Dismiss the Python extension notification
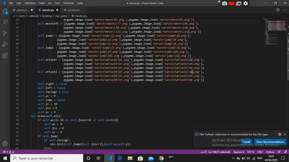The width and height of the screenshot is (289, 162). coord(285,134)
